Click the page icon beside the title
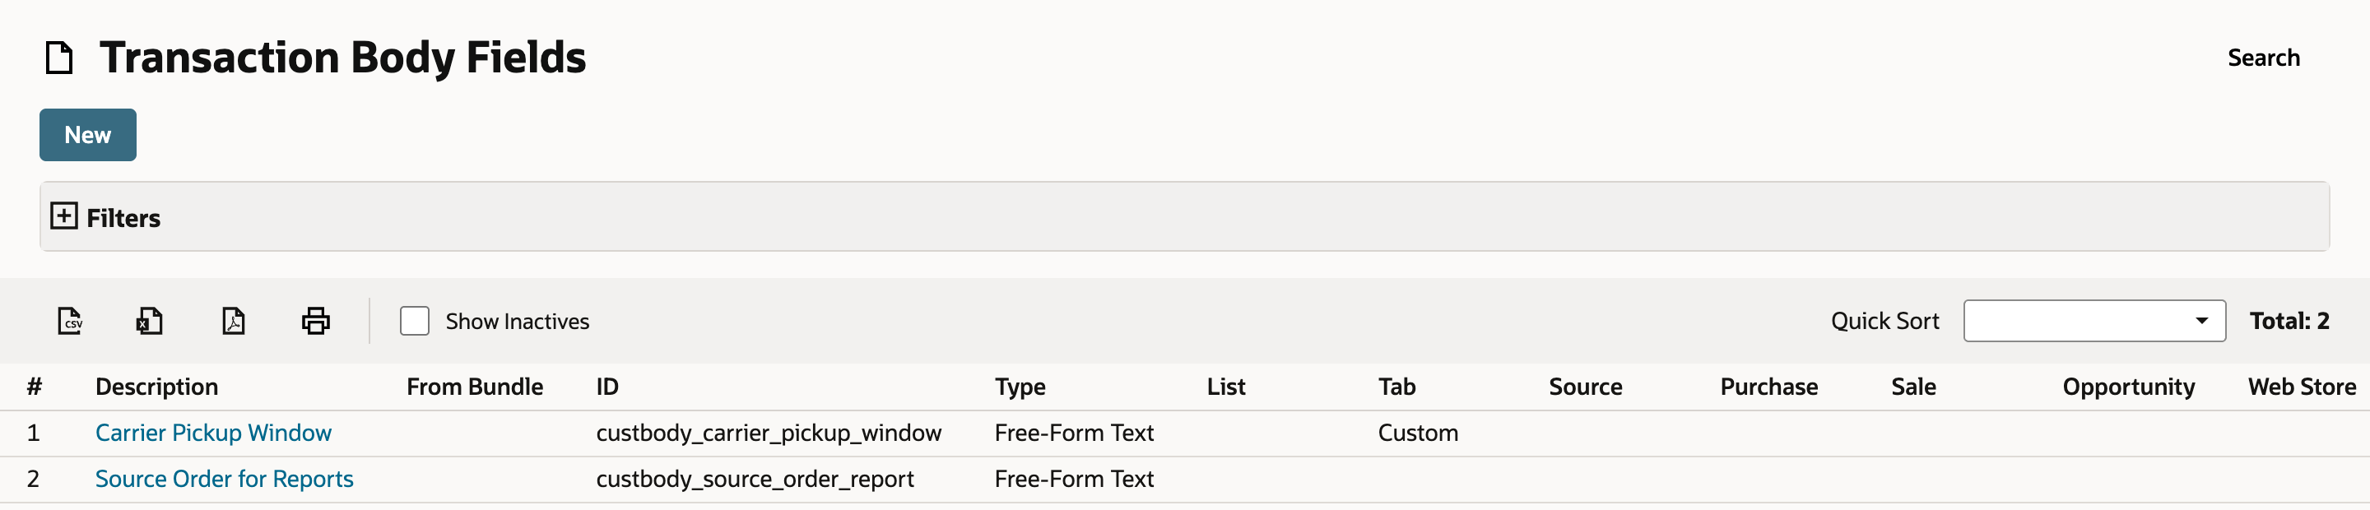The width and height of the screenshot is (2370, 510). (60, 57)
